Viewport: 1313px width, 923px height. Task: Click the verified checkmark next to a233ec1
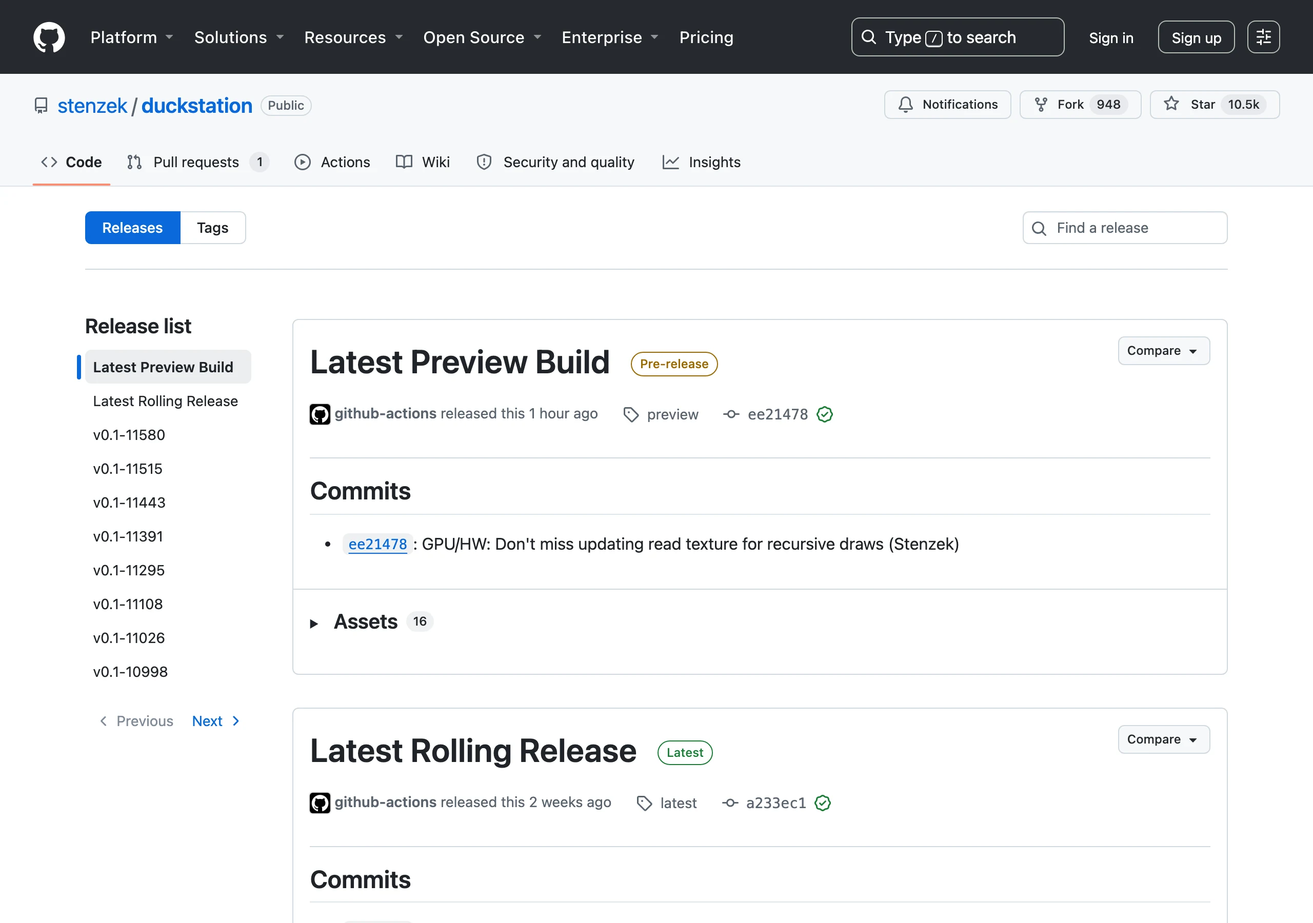coord(823,803)
